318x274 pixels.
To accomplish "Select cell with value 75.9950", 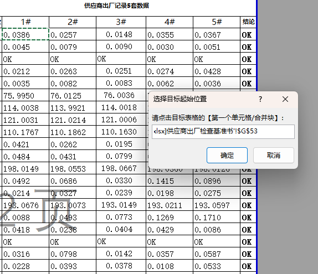I will point(25,95).
